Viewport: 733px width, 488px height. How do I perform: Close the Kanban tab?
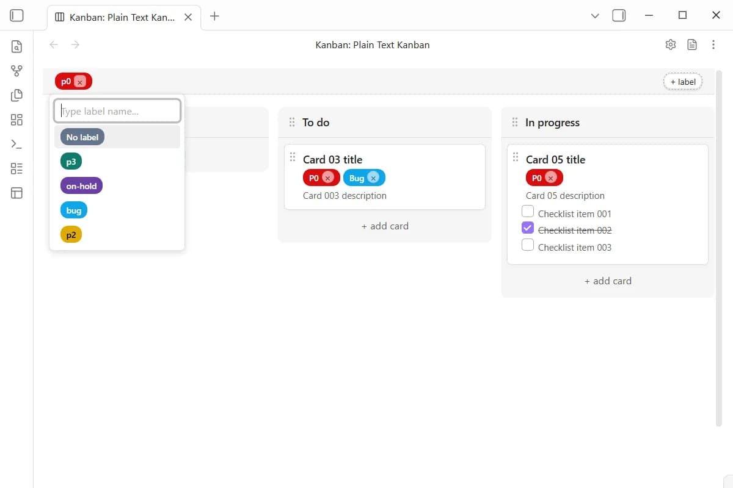(188, 17)
